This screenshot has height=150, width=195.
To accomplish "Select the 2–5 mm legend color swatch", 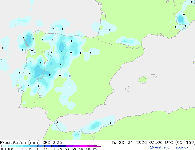I will click(26, 146).
